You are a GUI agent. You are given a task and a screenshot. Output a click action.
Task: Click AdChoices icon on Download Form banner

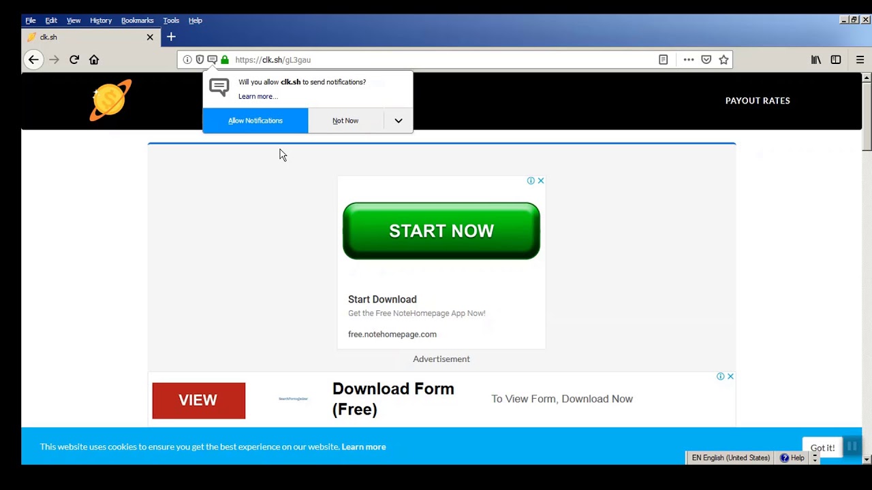pyautogui.click(x=720, y=376)
